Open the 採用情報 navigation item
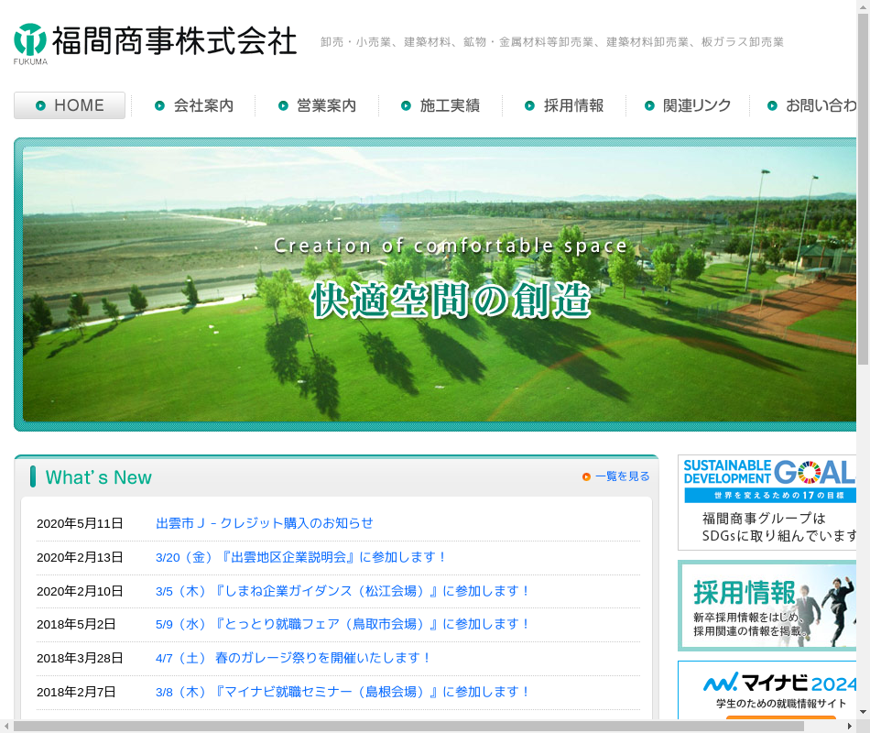Viewport: 870px width, 733px height. 564,105
